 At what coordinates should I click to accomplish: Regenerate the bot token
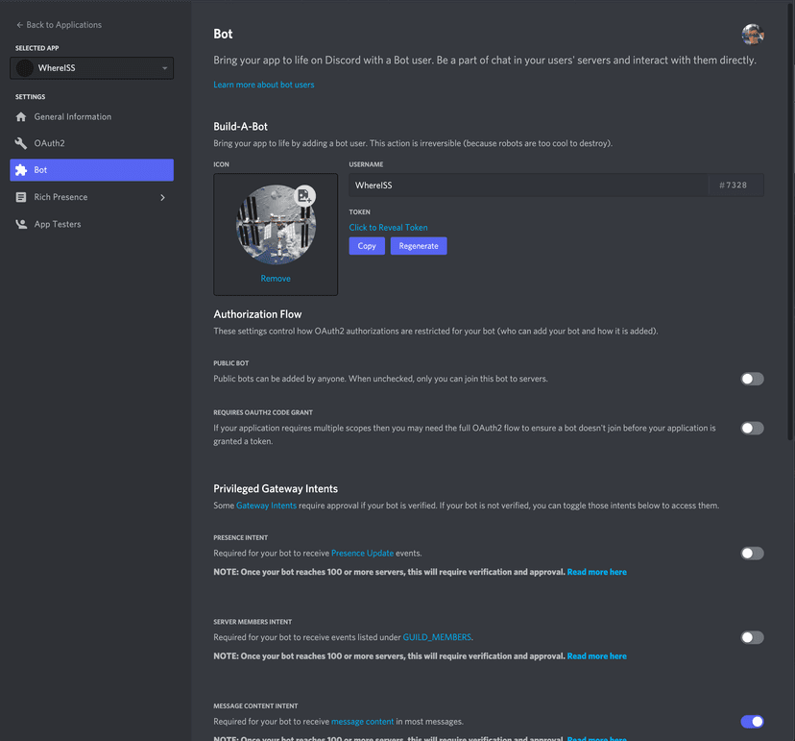tap(419, 246)
